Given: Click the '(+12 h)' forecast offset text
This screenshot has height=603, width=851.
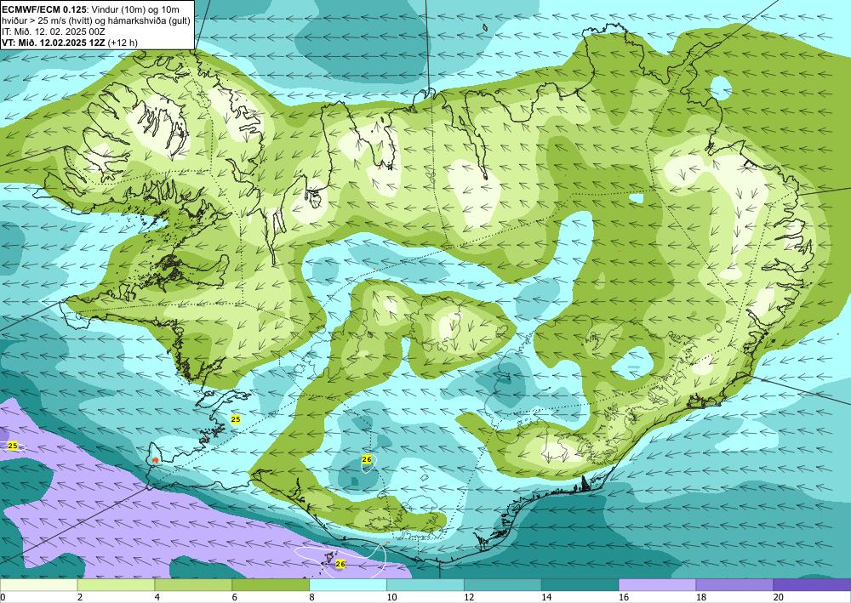Looking at the screenshot, I should 123,43.
